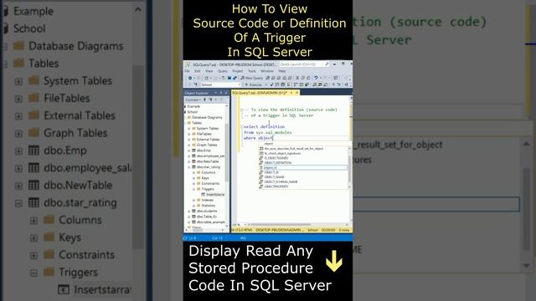The image size is (536, 301).
Task: Close the SQLQuery7.sql editor tab
Action: tap(296, 93)
